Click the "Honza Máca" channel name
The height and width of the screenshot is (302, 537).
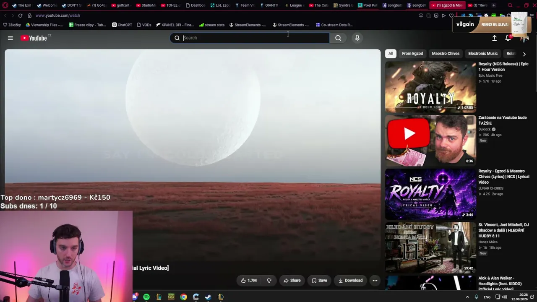[x=488, y=242]
